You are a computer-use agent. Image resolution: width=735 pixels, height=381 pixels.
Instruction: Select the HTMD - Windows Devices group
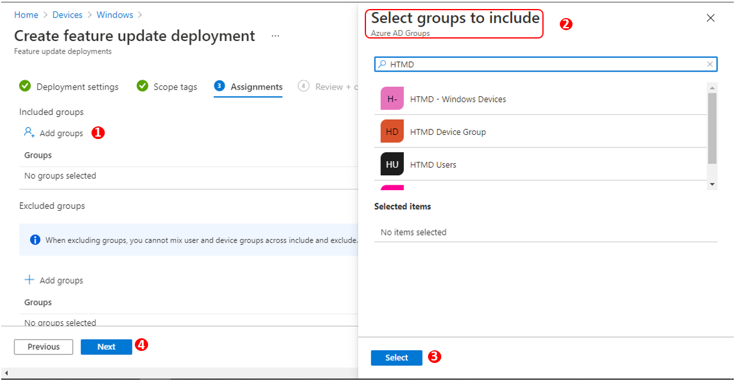tap(541, 99)
